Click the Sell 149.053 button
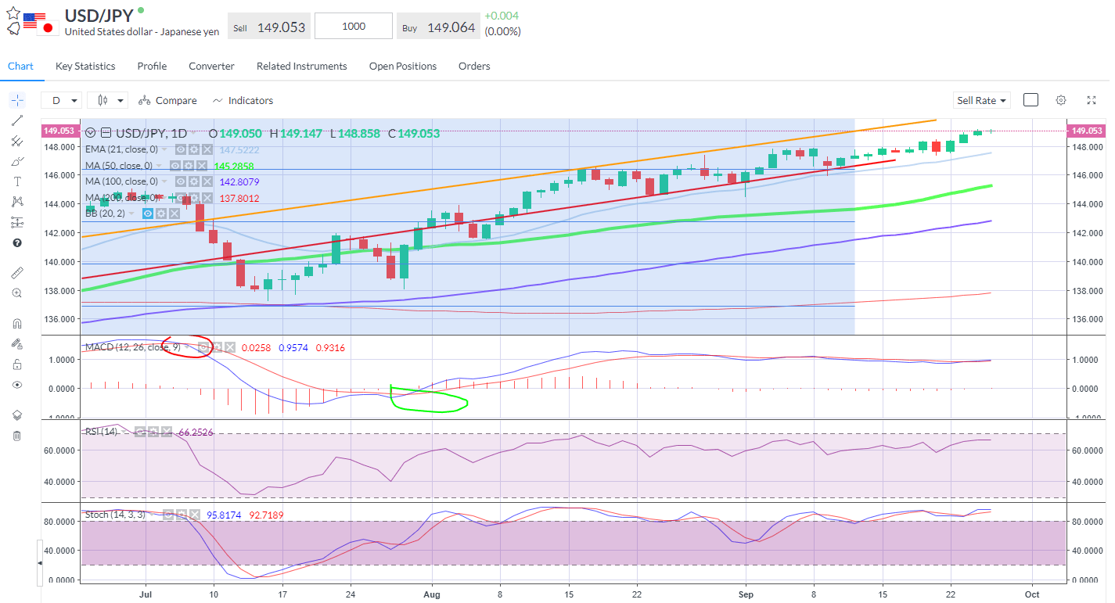The height and width of the screenshot is (603, 1115). pos(269,27)
